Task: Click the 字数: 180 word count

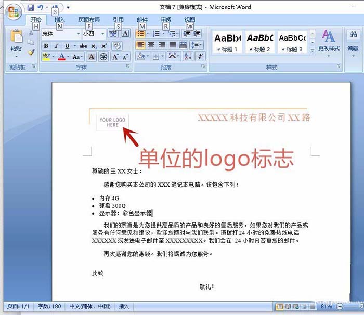Action: 49,306
